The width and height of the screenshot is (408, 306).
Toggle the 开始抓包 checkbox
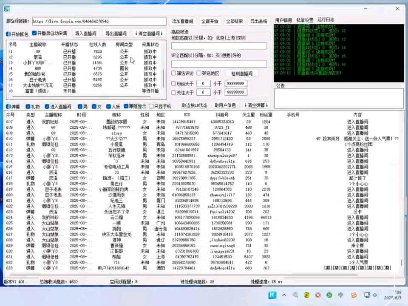tap(8, 34)
